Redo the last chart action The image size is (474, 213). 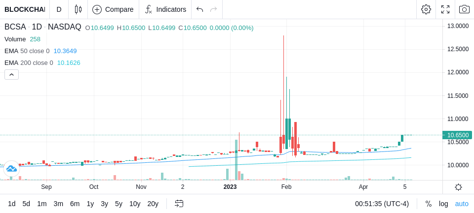point(213,9)
